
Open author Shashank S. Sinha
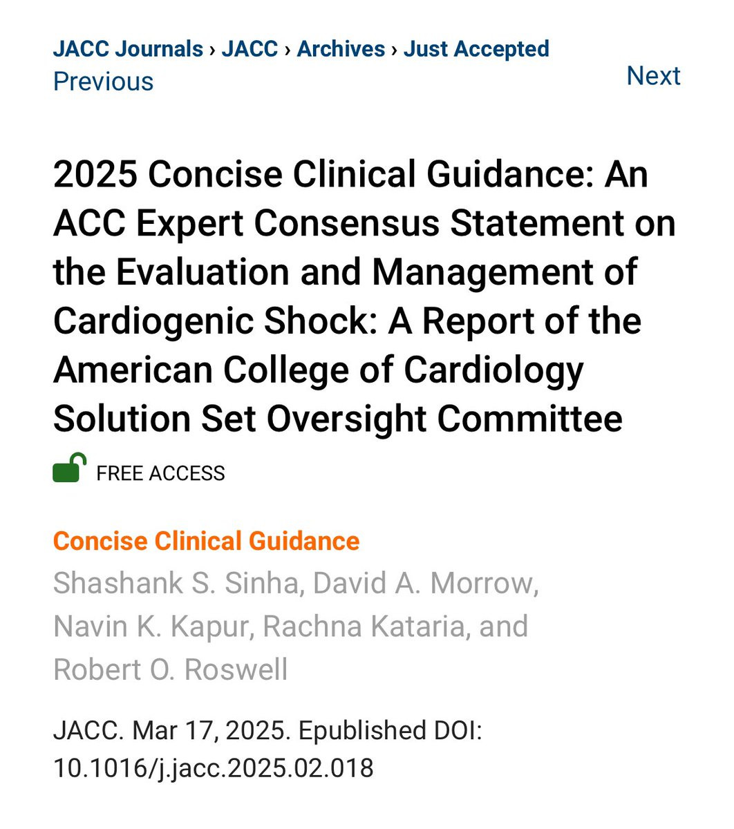(x=176, y=583)
